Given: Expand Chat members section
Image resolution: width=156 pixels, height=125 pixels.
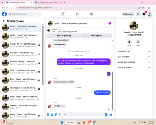Looking at the screenshot, I should (x=134, y=57).
